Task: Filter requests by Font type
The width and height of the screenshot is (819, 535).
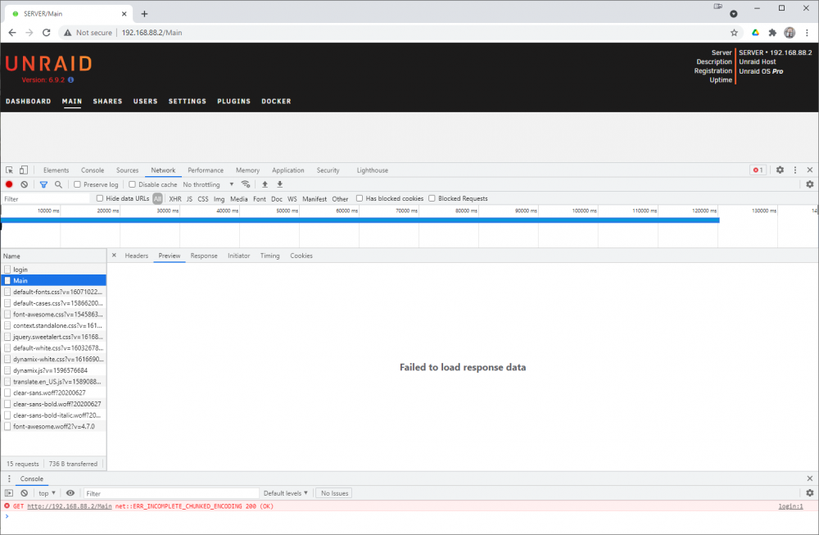Action: pos(259,199)
